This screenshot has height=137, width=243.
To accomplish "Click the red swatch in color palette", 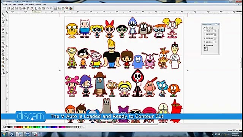I will pyautogui.click(x=20, y=127).
